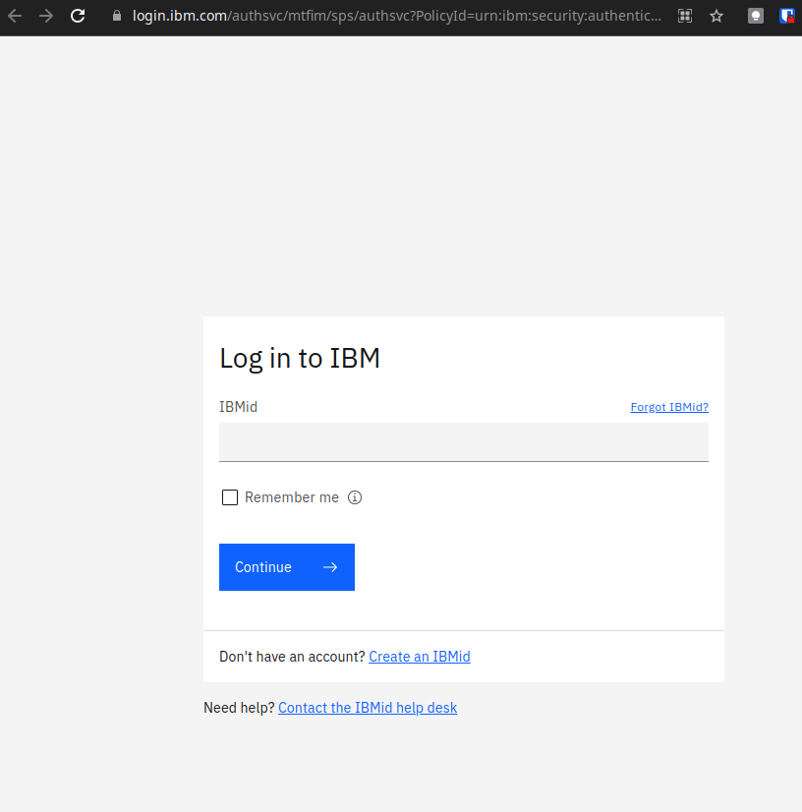
Task: Click the info icon beside Remember me
Action: click(355, 497)
